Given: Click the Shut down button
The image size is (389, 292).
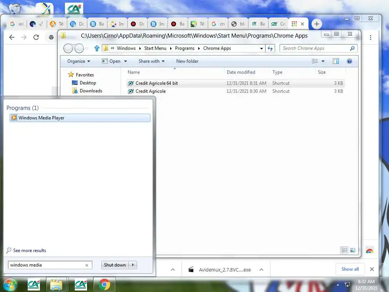Looking at the screenshot, I should tap(115, 265).
